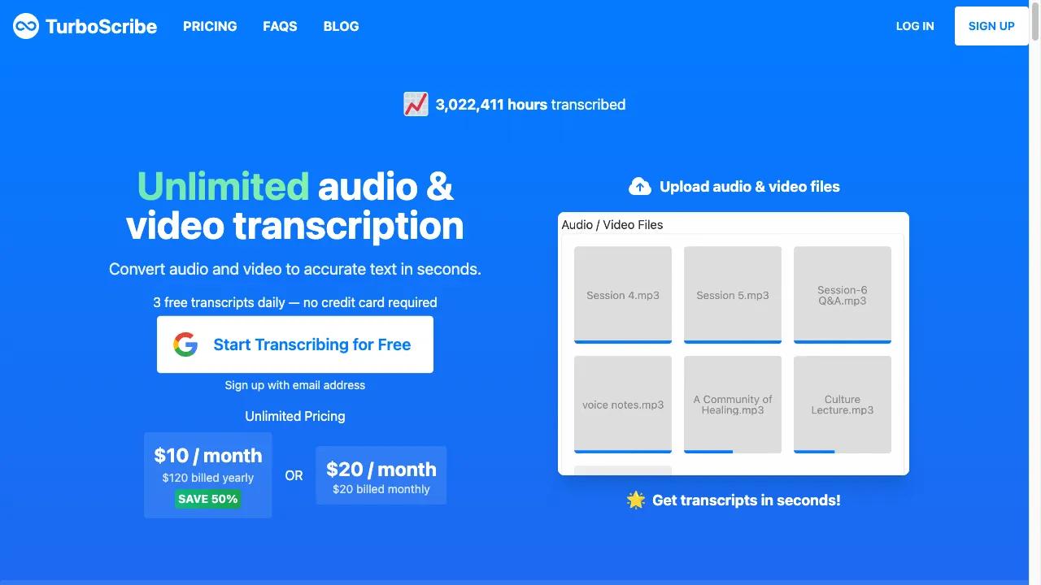This screenshot has width=1041, height=585.
Task: Click the Session 4.mp3 file tile
Action: [x=623, y=295]
